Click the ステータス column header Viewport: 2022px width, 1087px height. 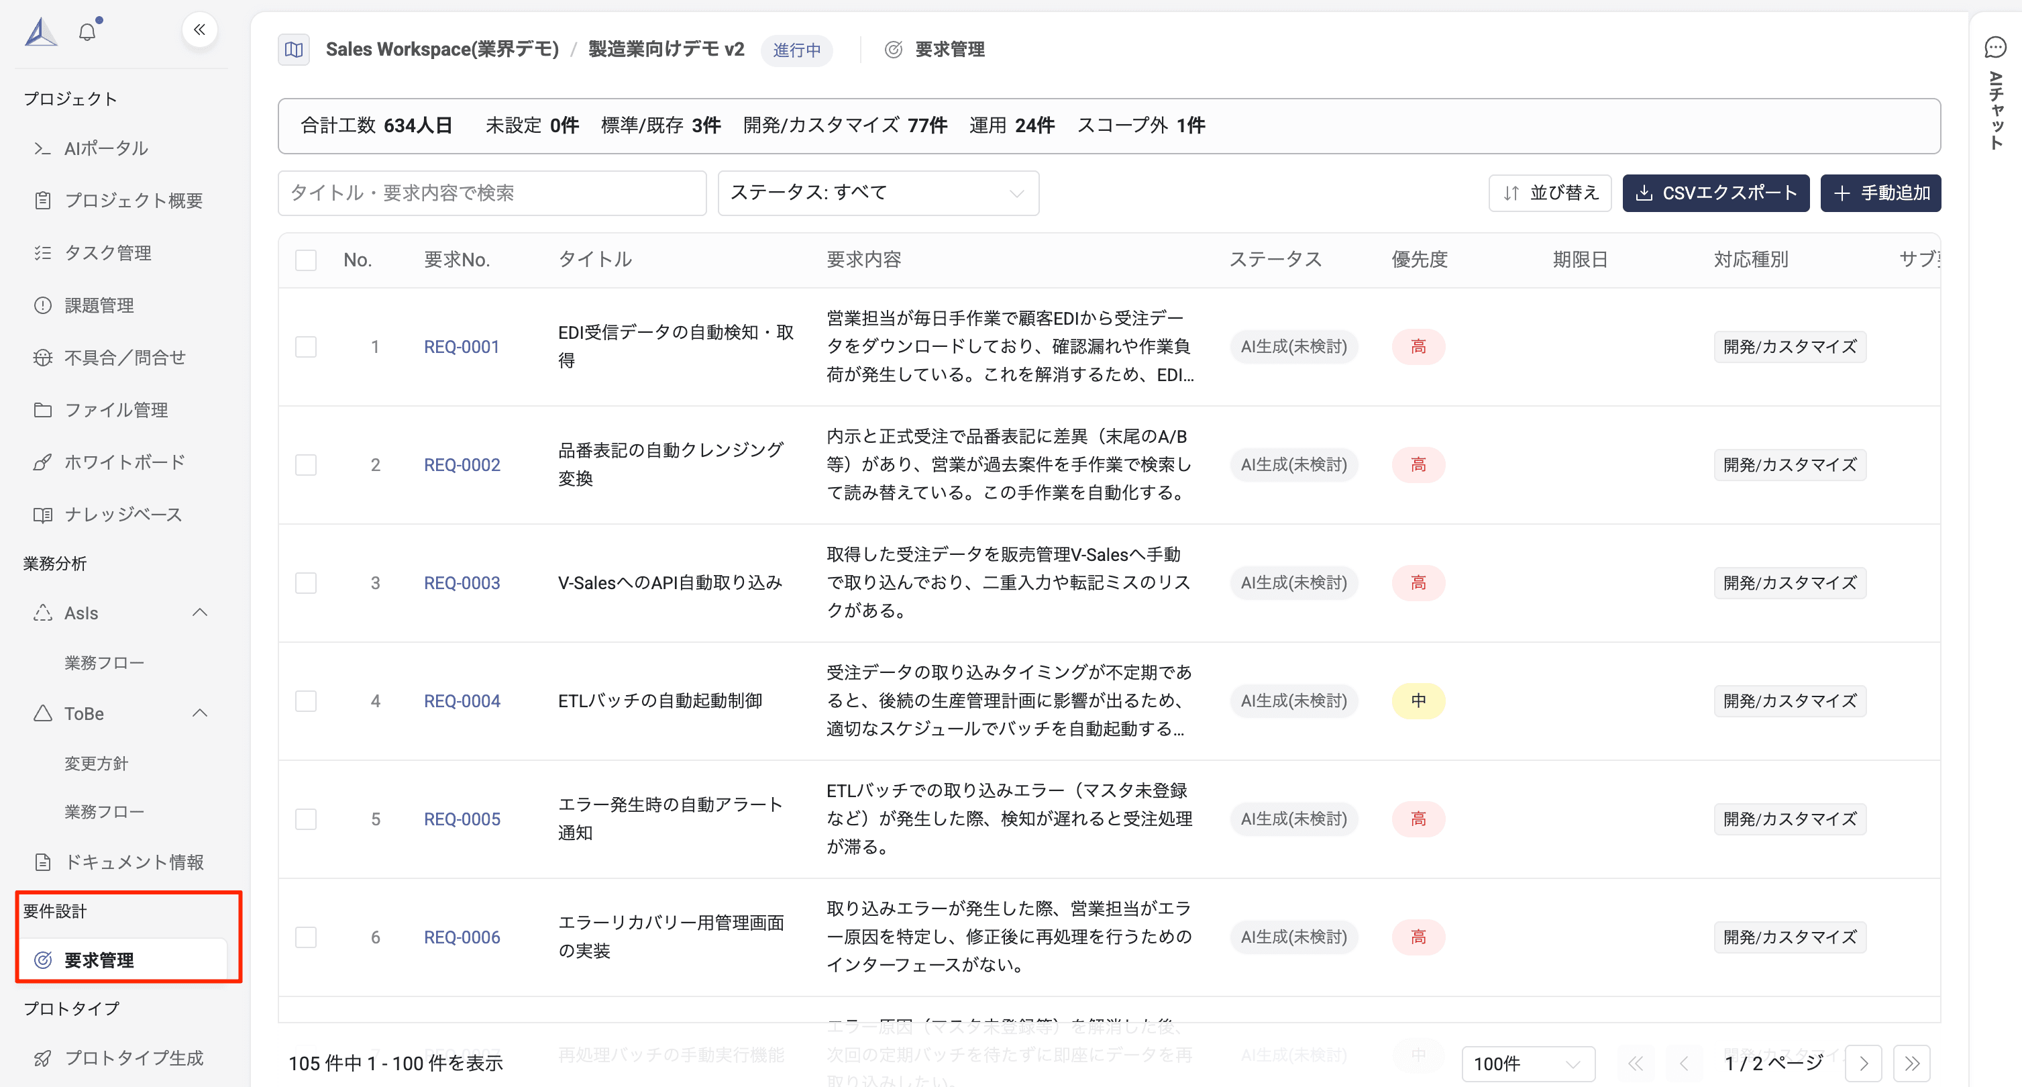pyautogui.click(x=1275, y=260)
